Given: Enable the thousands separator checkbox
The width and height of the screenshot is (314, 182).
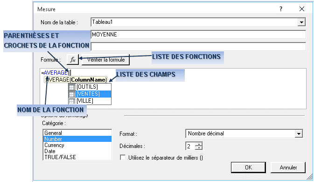Looking at the screenshot, I should click(123, 157).
